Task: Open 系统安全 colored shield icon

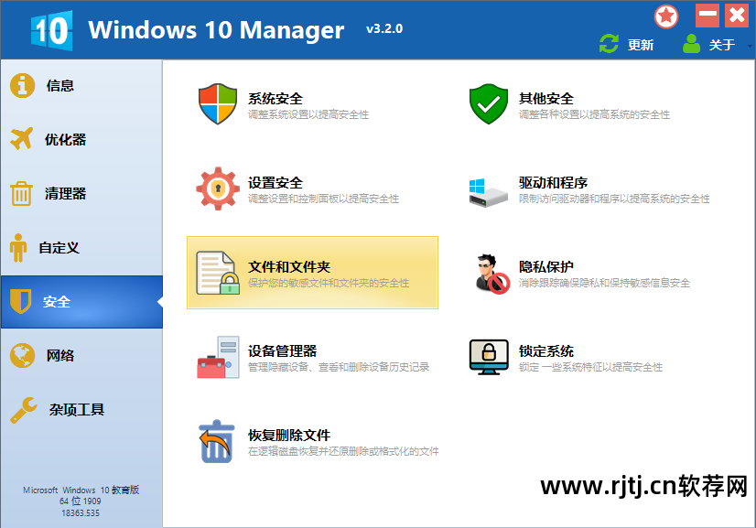Action: pos(218,103)
